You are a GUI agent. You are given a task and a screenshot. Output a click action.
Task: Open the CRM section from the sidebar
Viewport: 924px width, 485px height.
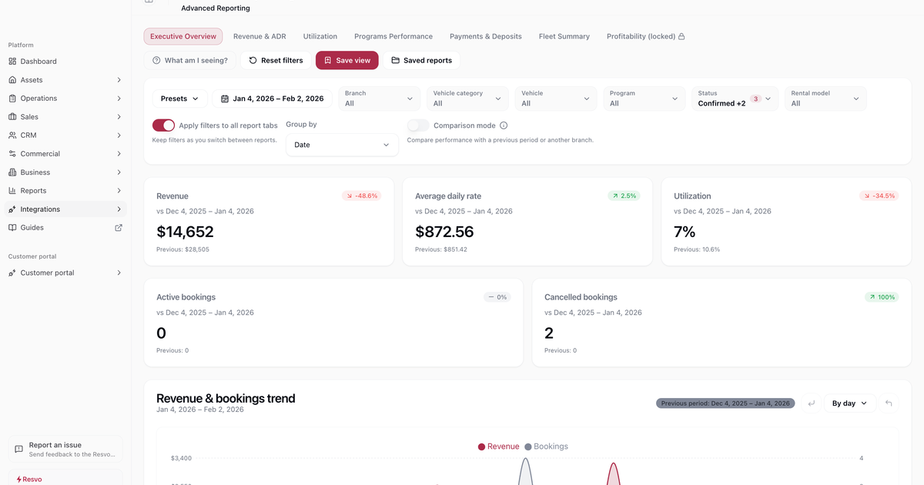click(31, 135)
